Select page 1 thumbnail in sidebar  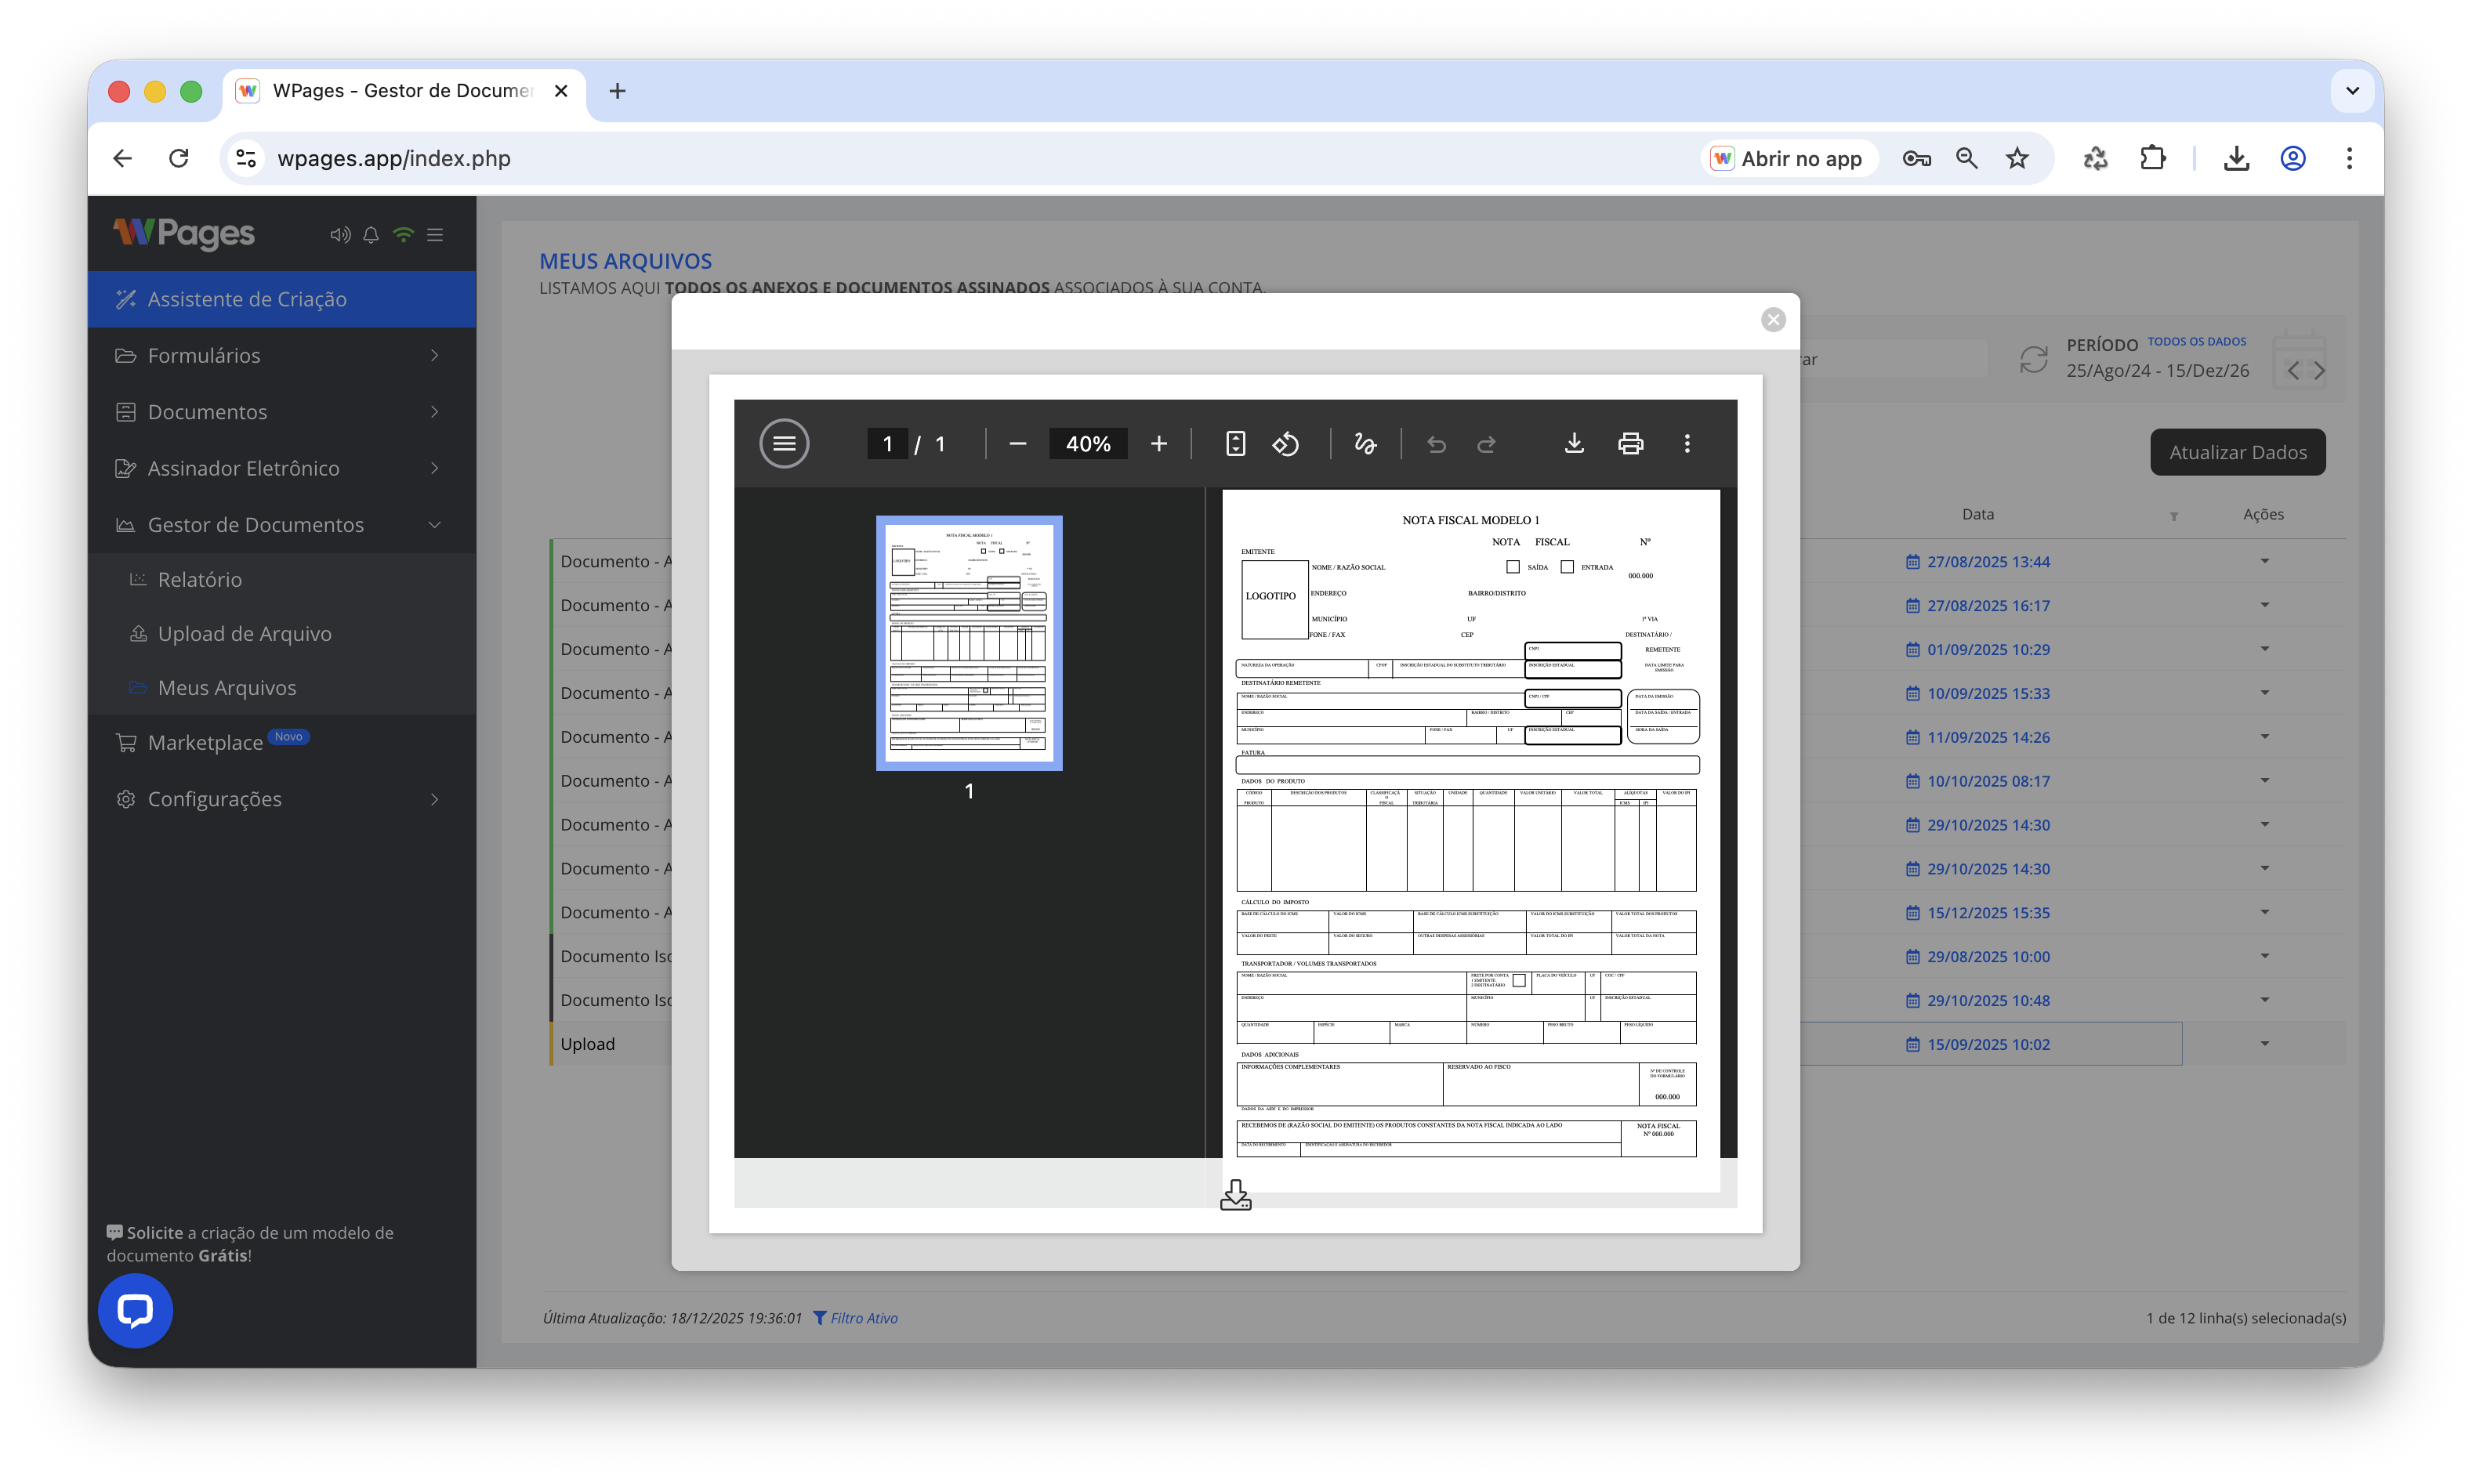pos(968,643)
